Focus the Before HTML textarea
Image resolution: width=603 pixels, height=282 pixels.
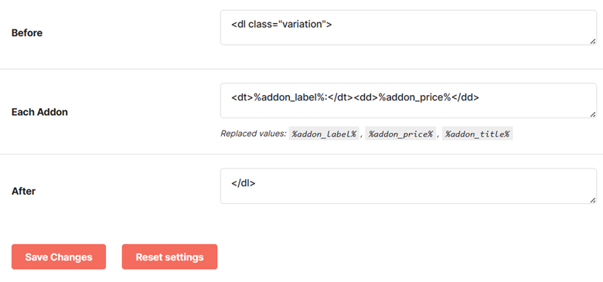pyautogui.click(x=408, y=28)
